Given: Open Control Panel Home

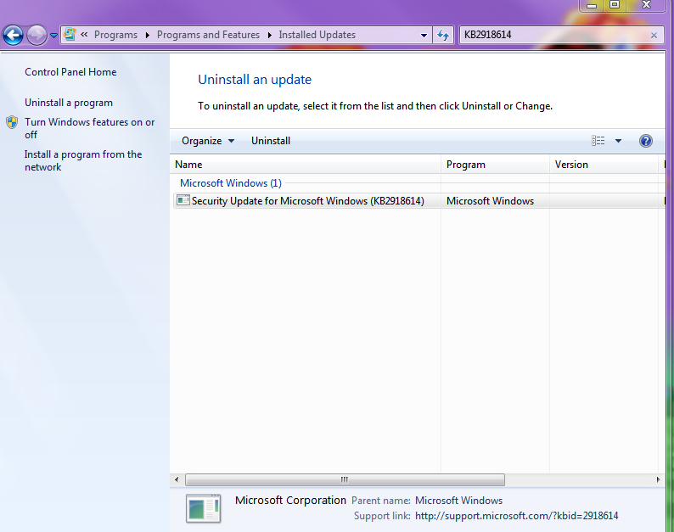Looking at the screenshot, I should [x=70, y=72].
